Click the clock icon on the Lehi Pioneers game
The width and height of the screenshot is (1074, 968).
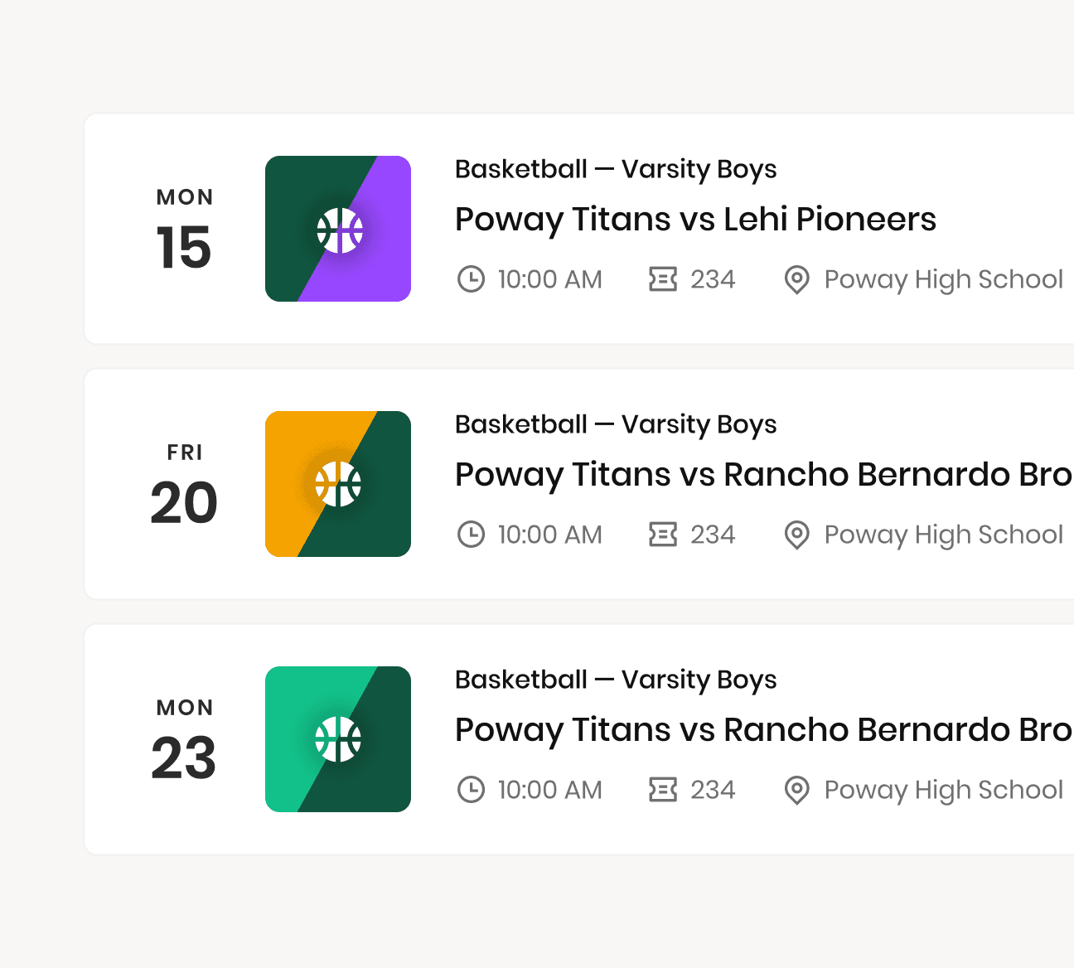tap(471, 279)
